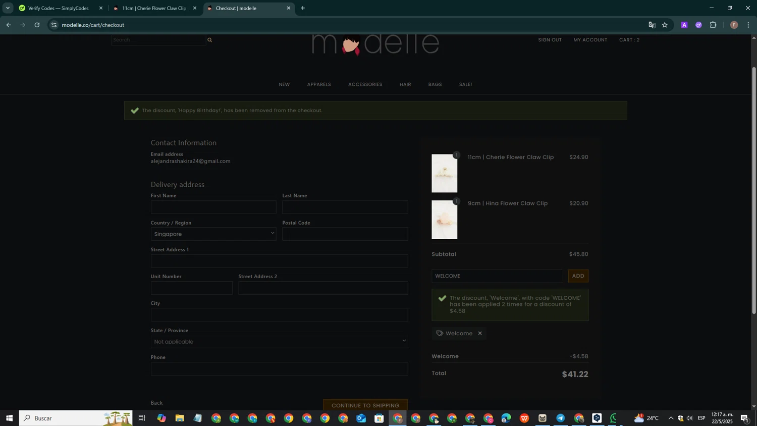
Task: Focus the Street Address 1 field
Action: (279, 261)
